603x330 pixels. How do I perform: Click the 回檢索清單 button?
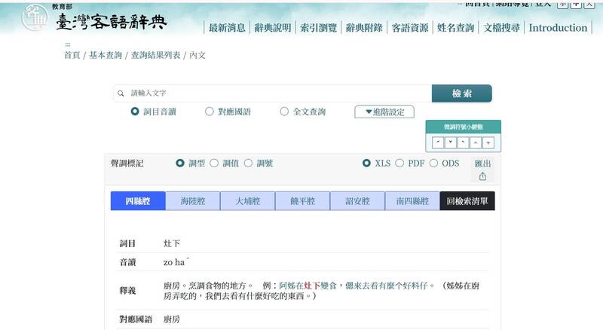pyautogui.click(x=467, y=200)
